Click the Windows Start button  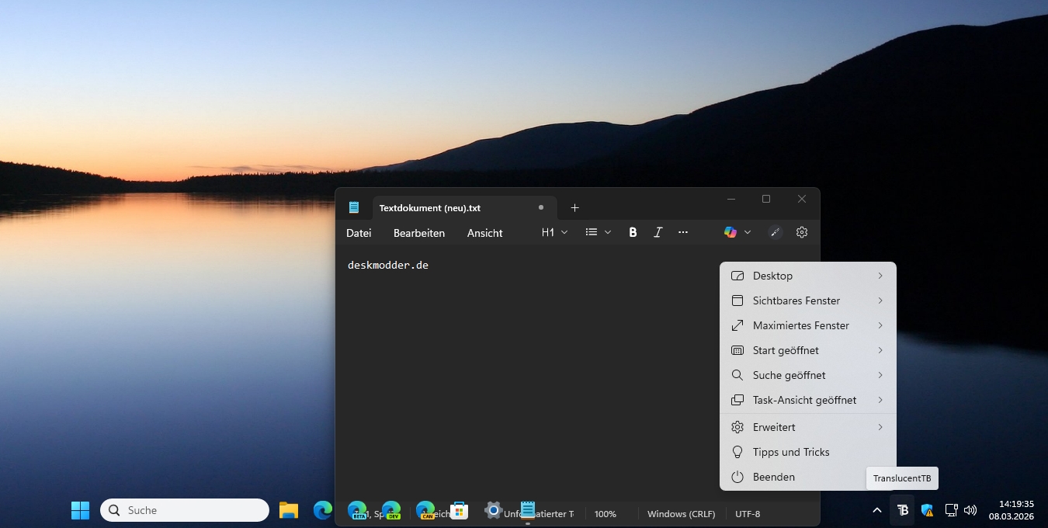pyautogui.click(x=81, y=510)
